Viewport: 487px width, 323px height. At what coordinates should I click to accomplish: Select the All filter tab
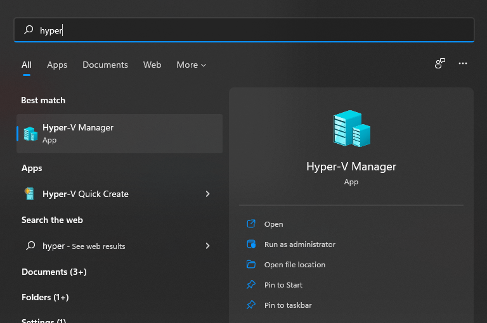pyautogui.click(x=27, y=65)
